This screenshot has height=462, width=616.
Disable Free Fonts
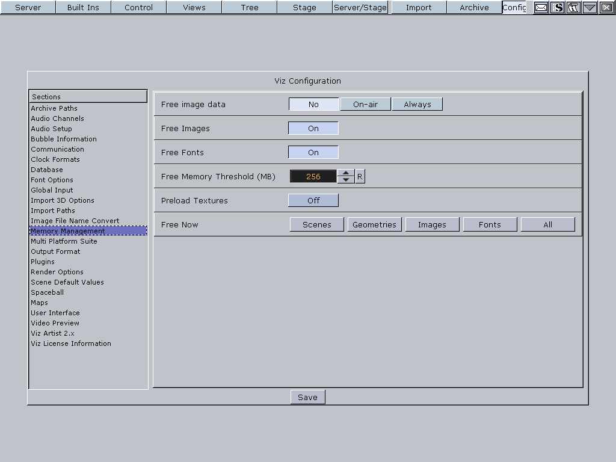(x=313, y=152)
